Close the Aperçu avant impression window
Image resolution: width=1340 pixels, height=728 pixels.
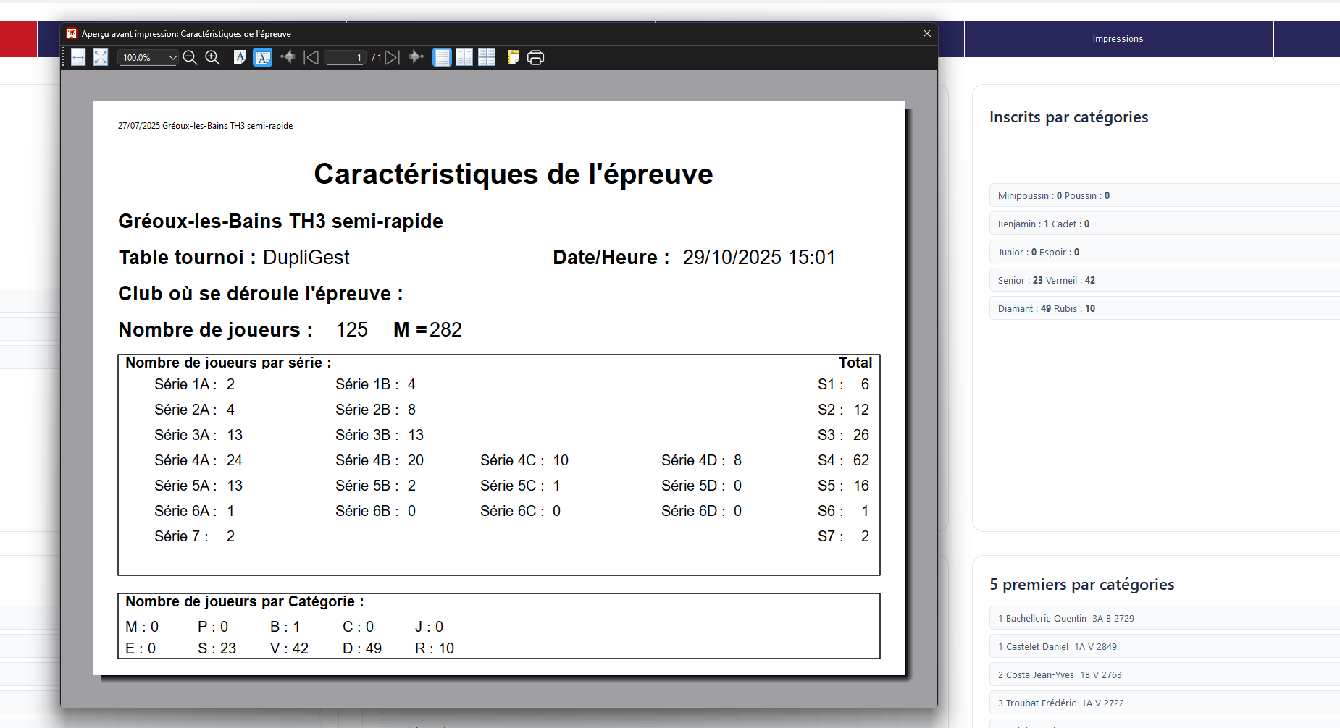926,34
